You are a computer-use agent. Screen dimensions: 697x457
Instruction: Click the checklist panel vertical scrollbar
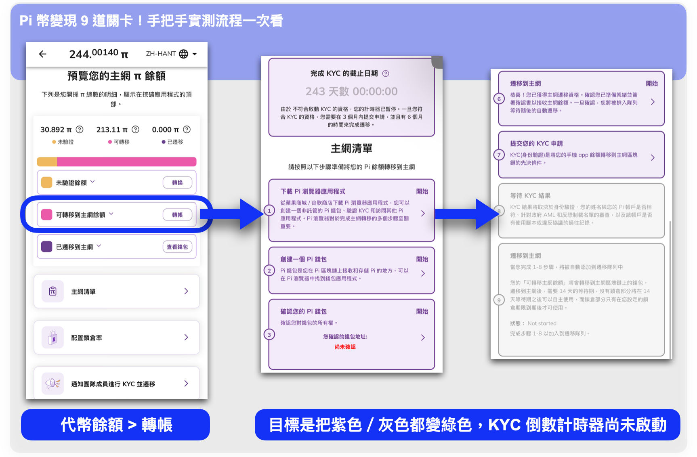670,289
